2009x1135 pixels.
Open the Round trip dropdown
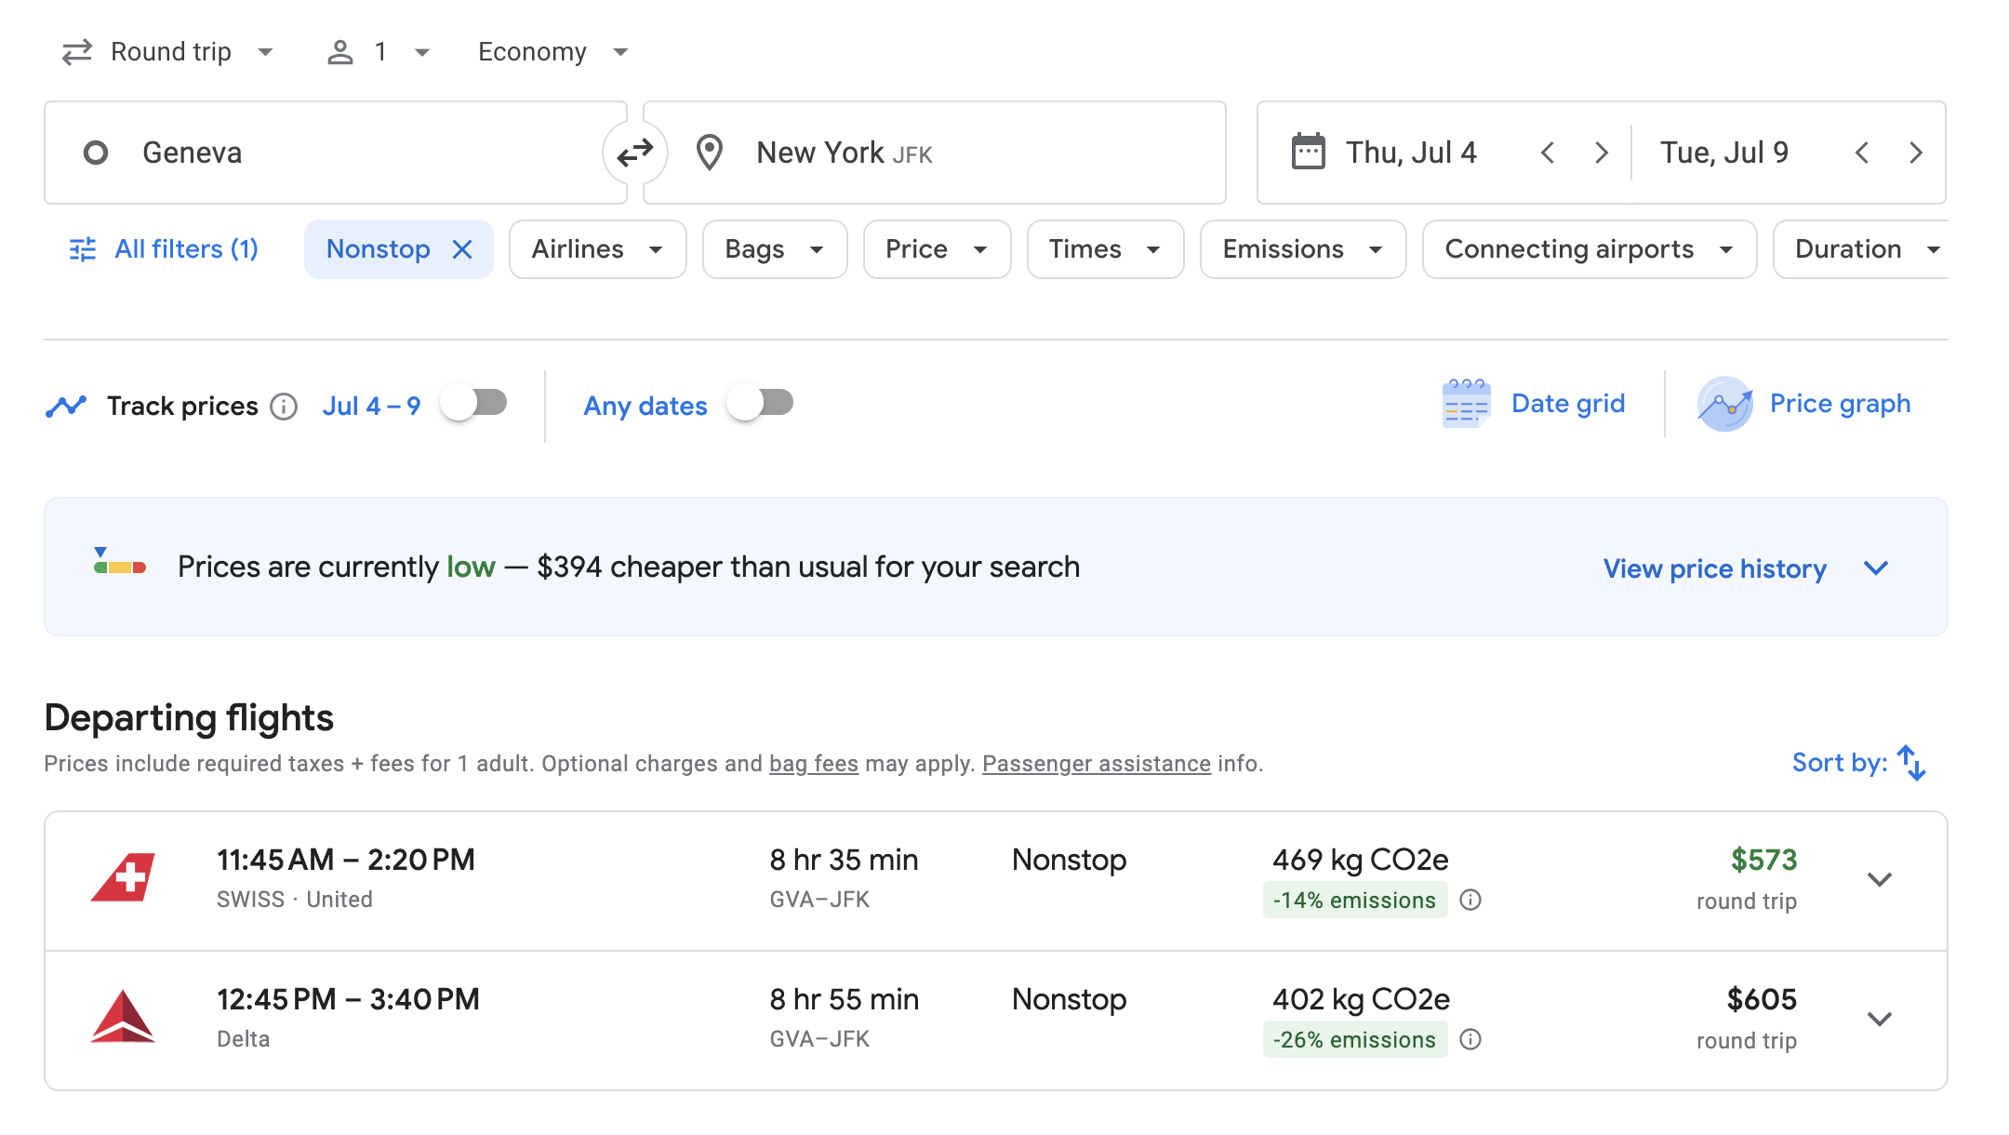tap(168, 52)
